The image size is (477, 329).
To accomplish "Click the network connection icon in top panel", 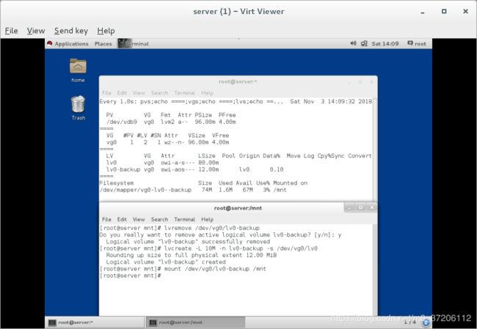I will [364, 43].
